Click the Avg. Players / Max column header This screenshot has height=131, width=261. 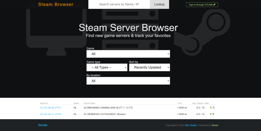(200, 103)
